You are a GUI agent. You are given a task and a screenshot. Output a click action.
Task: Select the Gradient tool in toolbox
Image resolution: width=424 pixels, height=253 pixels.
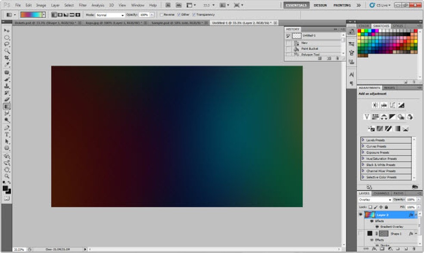7,106
